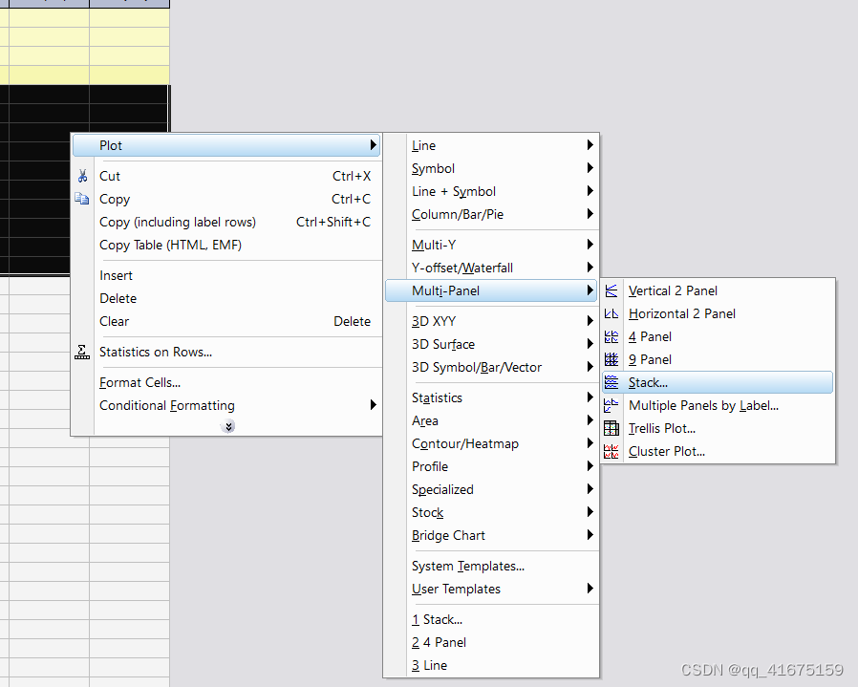Click the Cluster Plot icon

(612, 451)
